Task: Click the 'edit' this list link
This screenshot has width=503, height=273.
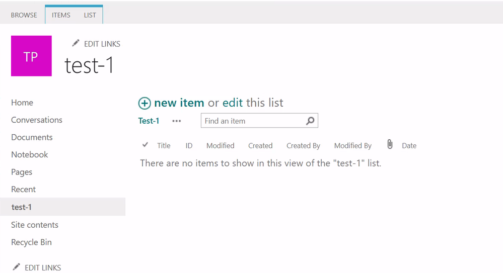Action: point(233,103)
